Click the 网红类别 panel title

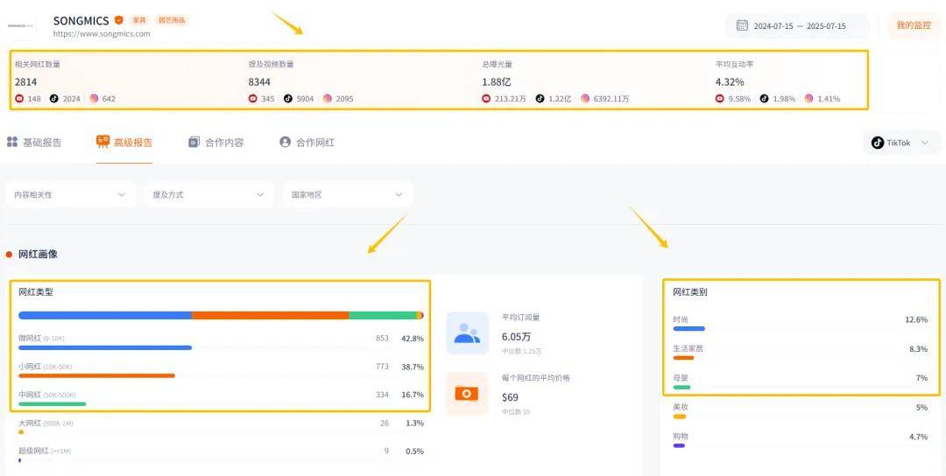(x=690, y=292)
